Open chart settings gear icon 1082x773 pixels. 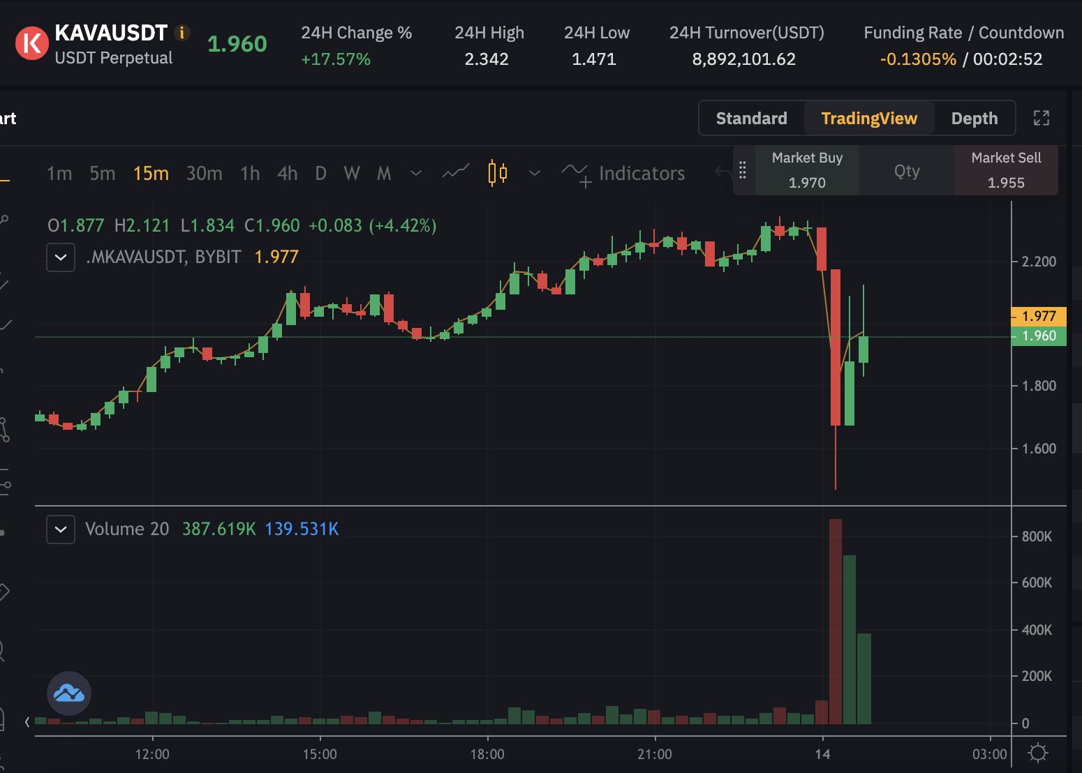point(1038,753)
